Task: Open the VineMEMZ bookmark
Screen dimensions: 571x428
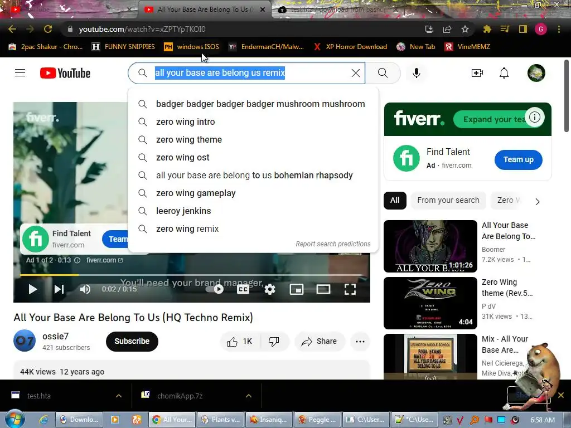Action: pyautogui.click(x=468, y=47)
